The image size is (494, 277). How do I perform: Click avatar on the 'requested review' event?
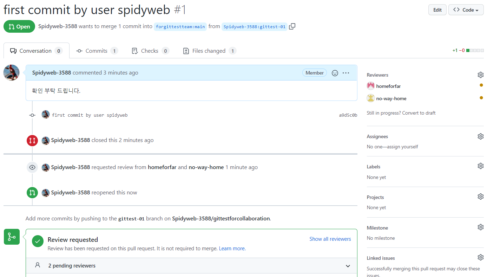click(x=46, y=167)
